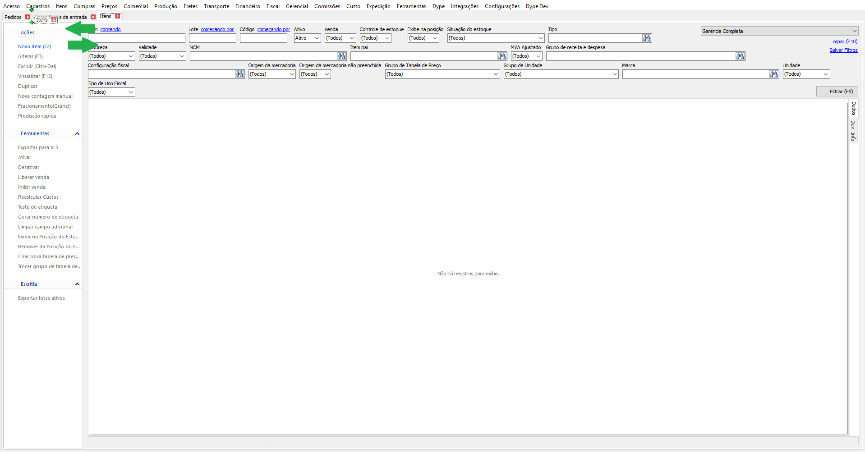Click into the Item pai field

tap(424, 56)
